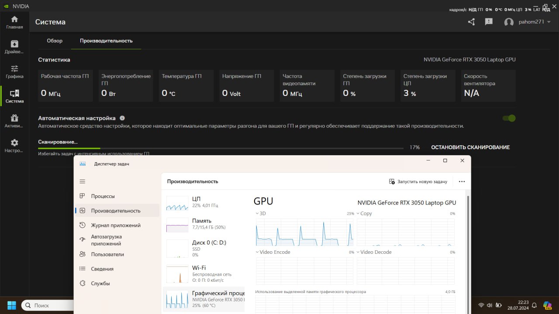Viewport: 559px width, 314px height.
Task: Open Службы page in Task Manager
Action: pyautogui.click(x=117, y=283)
